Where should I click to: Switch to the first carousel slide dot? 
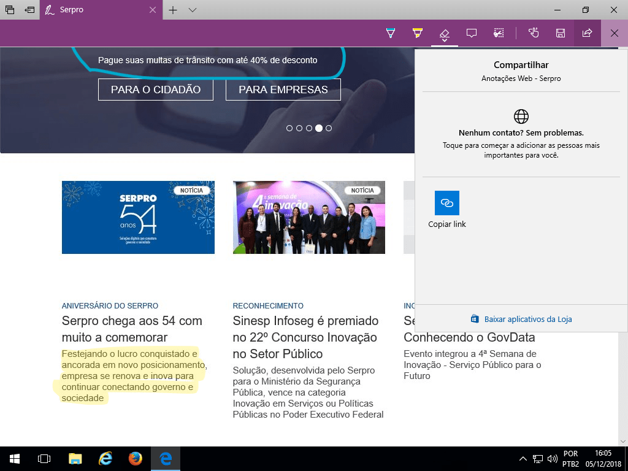pyautogui.click(x=289, y=128)
